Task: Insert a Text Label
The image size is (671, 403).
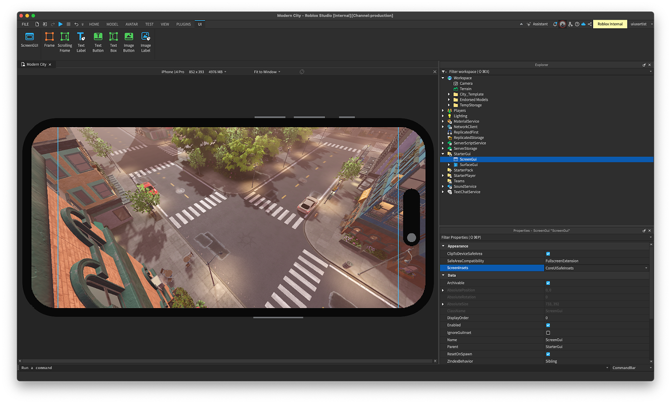Action: [81, 41]
